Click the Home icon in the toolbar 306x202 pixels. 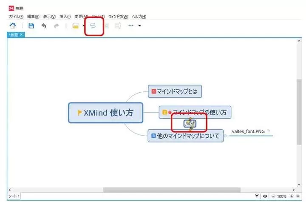click(13, 26)
